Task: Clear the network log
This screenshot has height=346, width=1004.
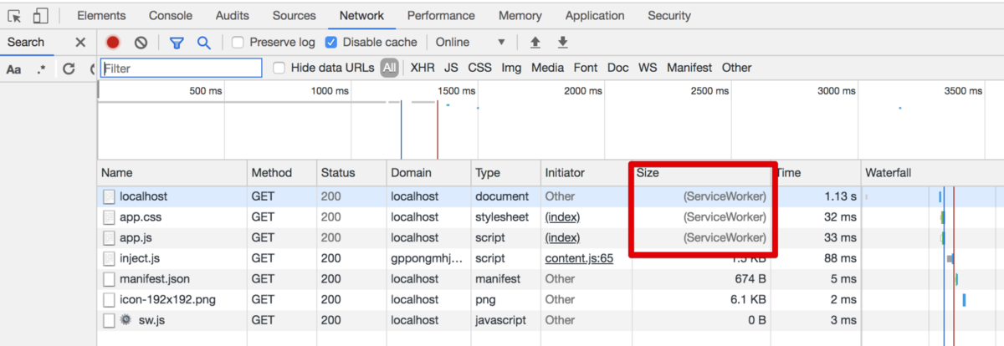Action: [x=141, y=43]
